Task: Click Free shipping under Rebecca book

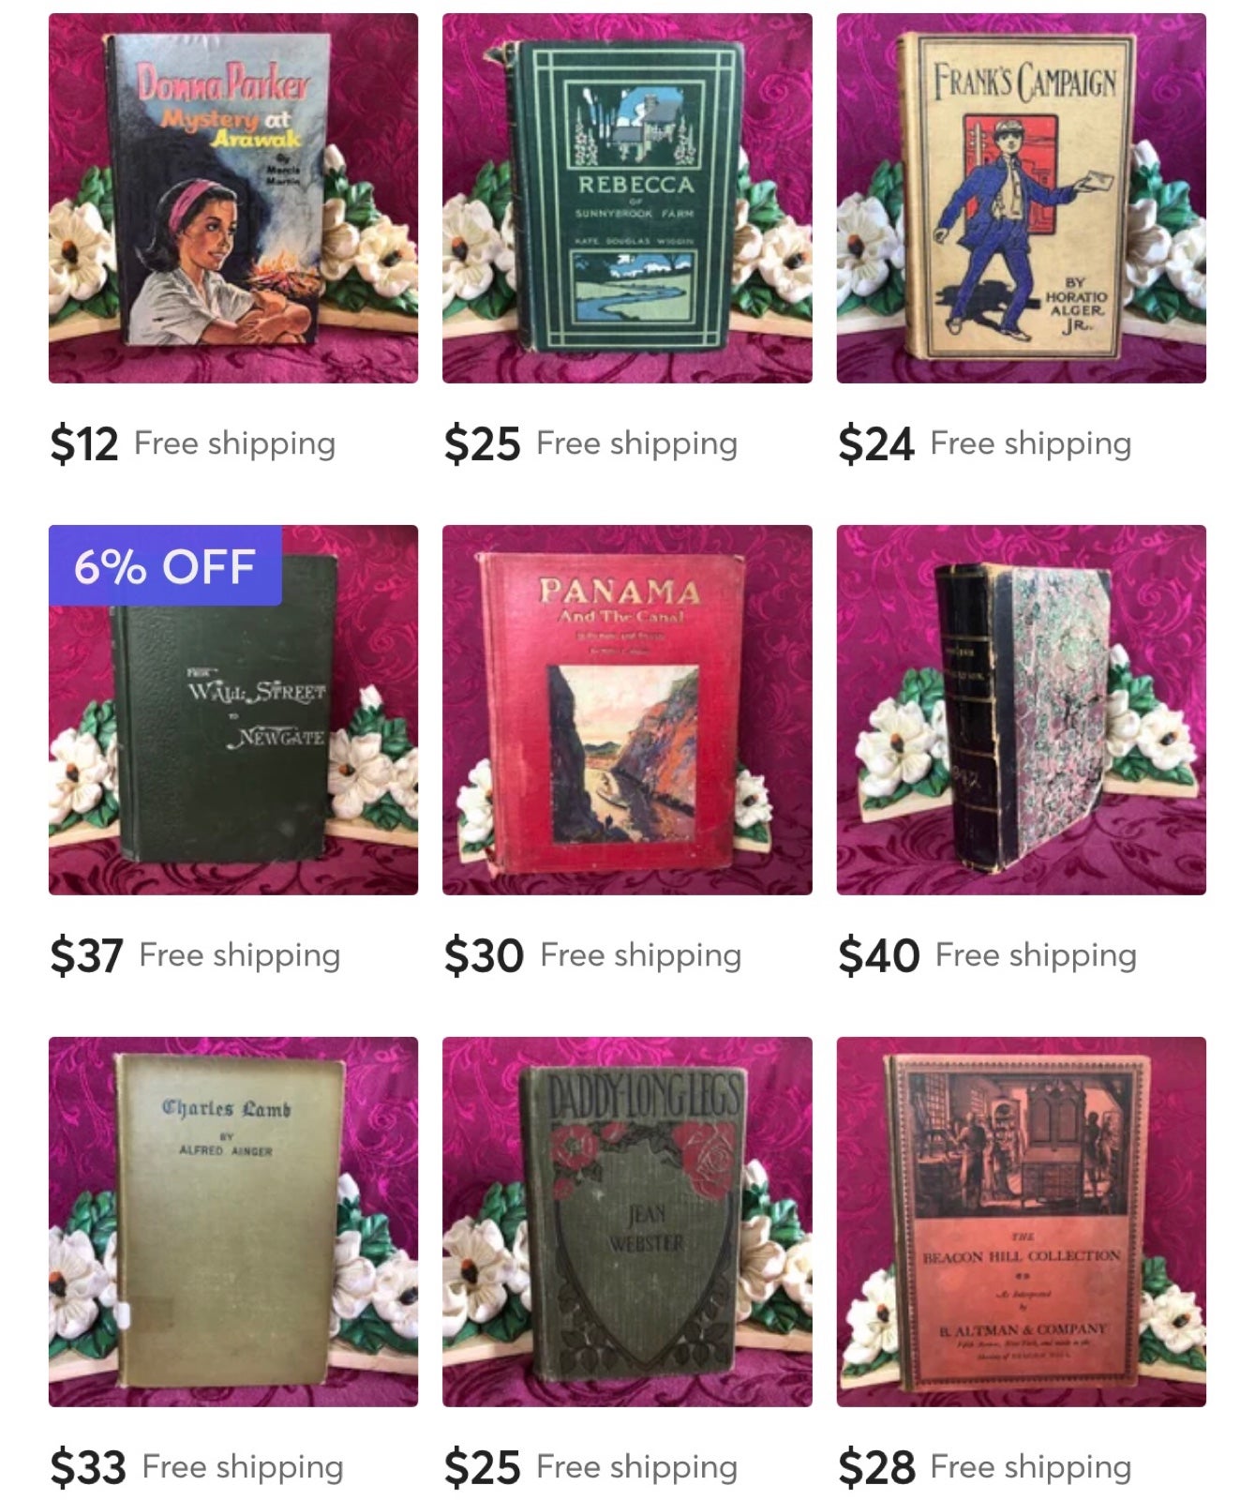Action: (636, 443)
